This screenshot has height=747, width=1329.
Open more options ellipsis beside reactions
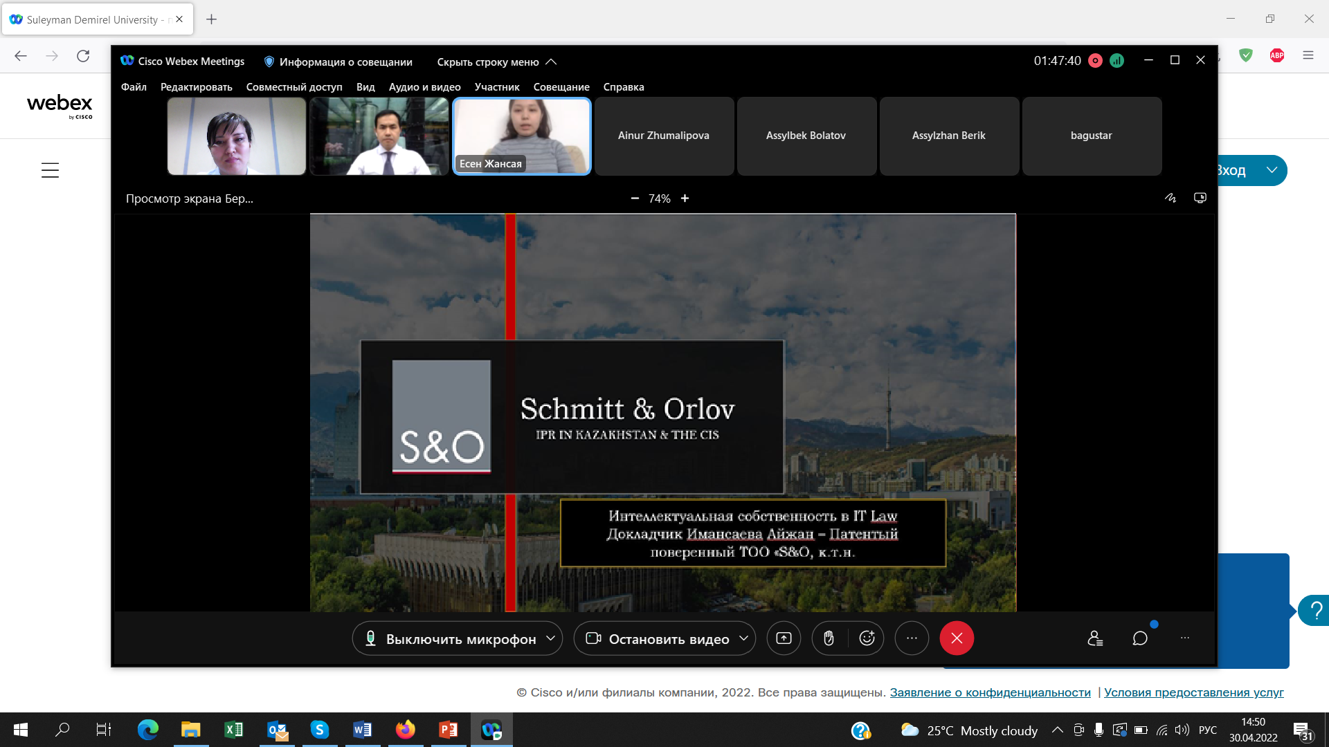pos(912,638)
